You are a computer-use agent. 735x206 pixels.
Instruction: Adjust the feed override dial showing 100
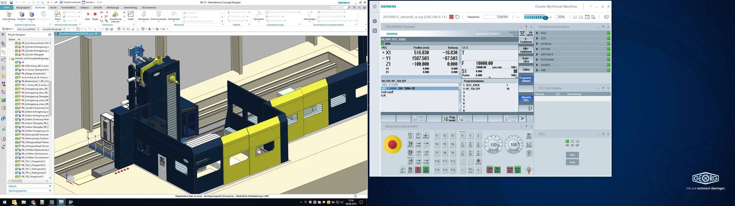(514, 145)
